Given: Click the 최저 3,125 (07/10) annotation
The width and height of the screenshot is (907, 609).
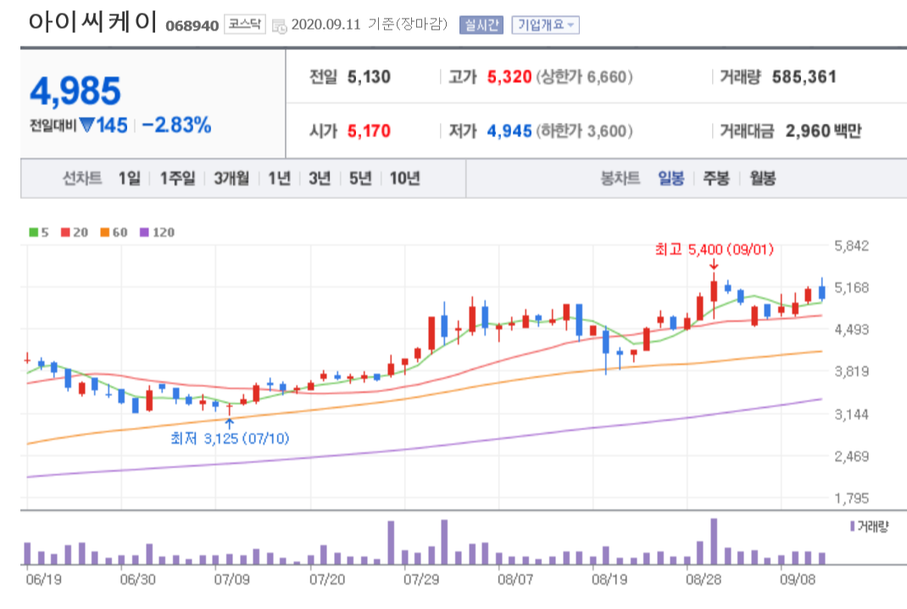Looking at the screenshot, I should pos(230,439).
